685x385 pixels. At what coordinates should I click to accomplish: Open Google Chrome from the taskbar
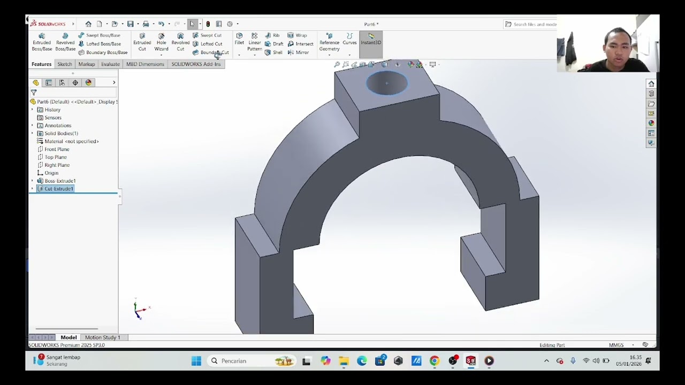pos(435,361)
